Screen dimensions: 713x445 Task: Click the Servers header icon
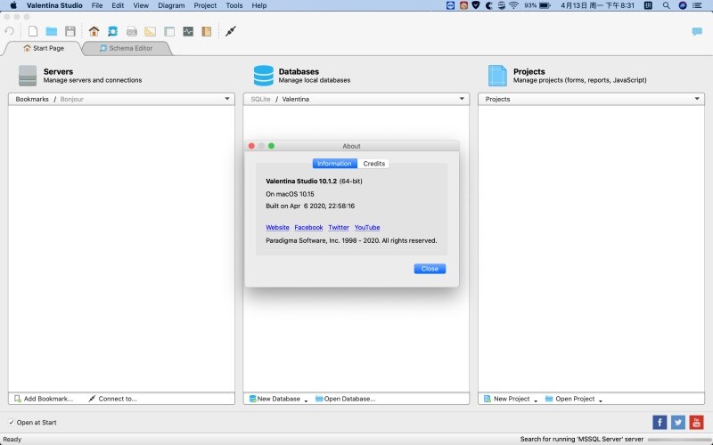pyautogui.click(x=28, y=76)
